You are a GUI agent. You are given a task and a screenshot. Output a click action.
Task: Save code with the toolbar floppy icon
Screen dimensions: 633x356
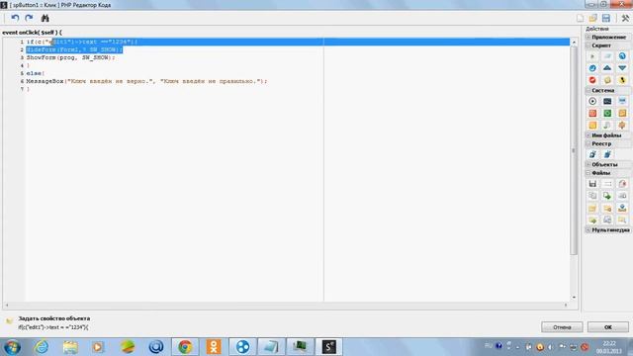coord(606,18)
